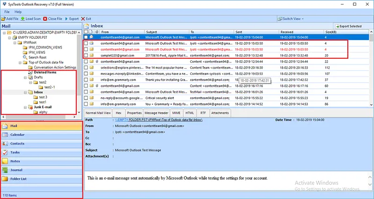The width and height of the screenshot is (374, 199).
Task: Click the Conversation Action Settings folder icon
Action: click(x=30, y=67)
